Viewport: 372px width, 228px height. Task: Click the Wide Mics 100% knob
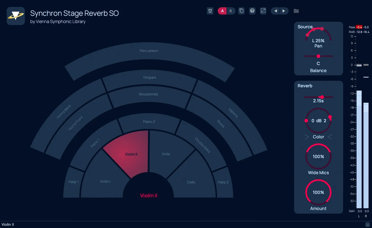[x=318, y=156]
